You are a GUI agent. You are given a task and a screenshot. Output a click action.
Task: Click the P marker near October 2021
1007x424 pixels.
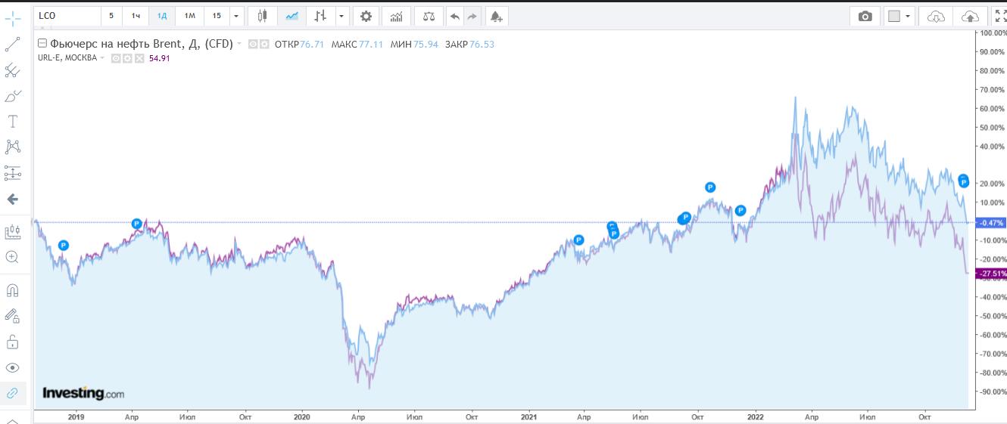click(710, 187)
